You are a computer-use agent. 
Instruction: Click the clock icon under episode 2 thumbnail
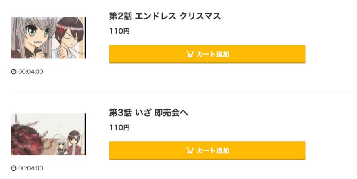tap(13, 72)
